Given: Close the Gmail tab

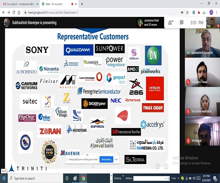Looking at the screenshot, I should (x=37, y=4).
